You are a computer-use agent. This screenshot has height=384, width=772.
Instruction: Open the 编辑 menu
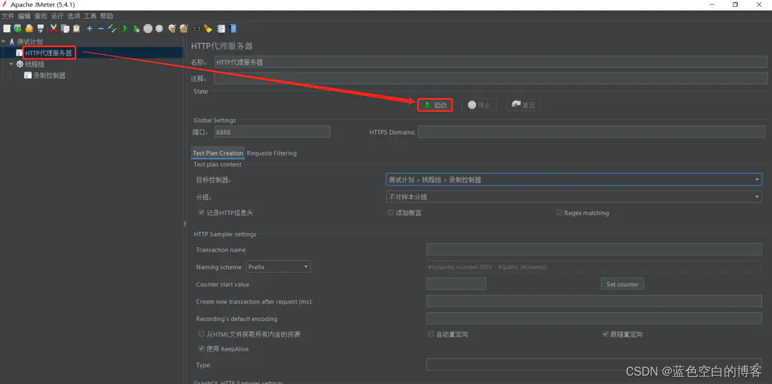coord(24,16)
